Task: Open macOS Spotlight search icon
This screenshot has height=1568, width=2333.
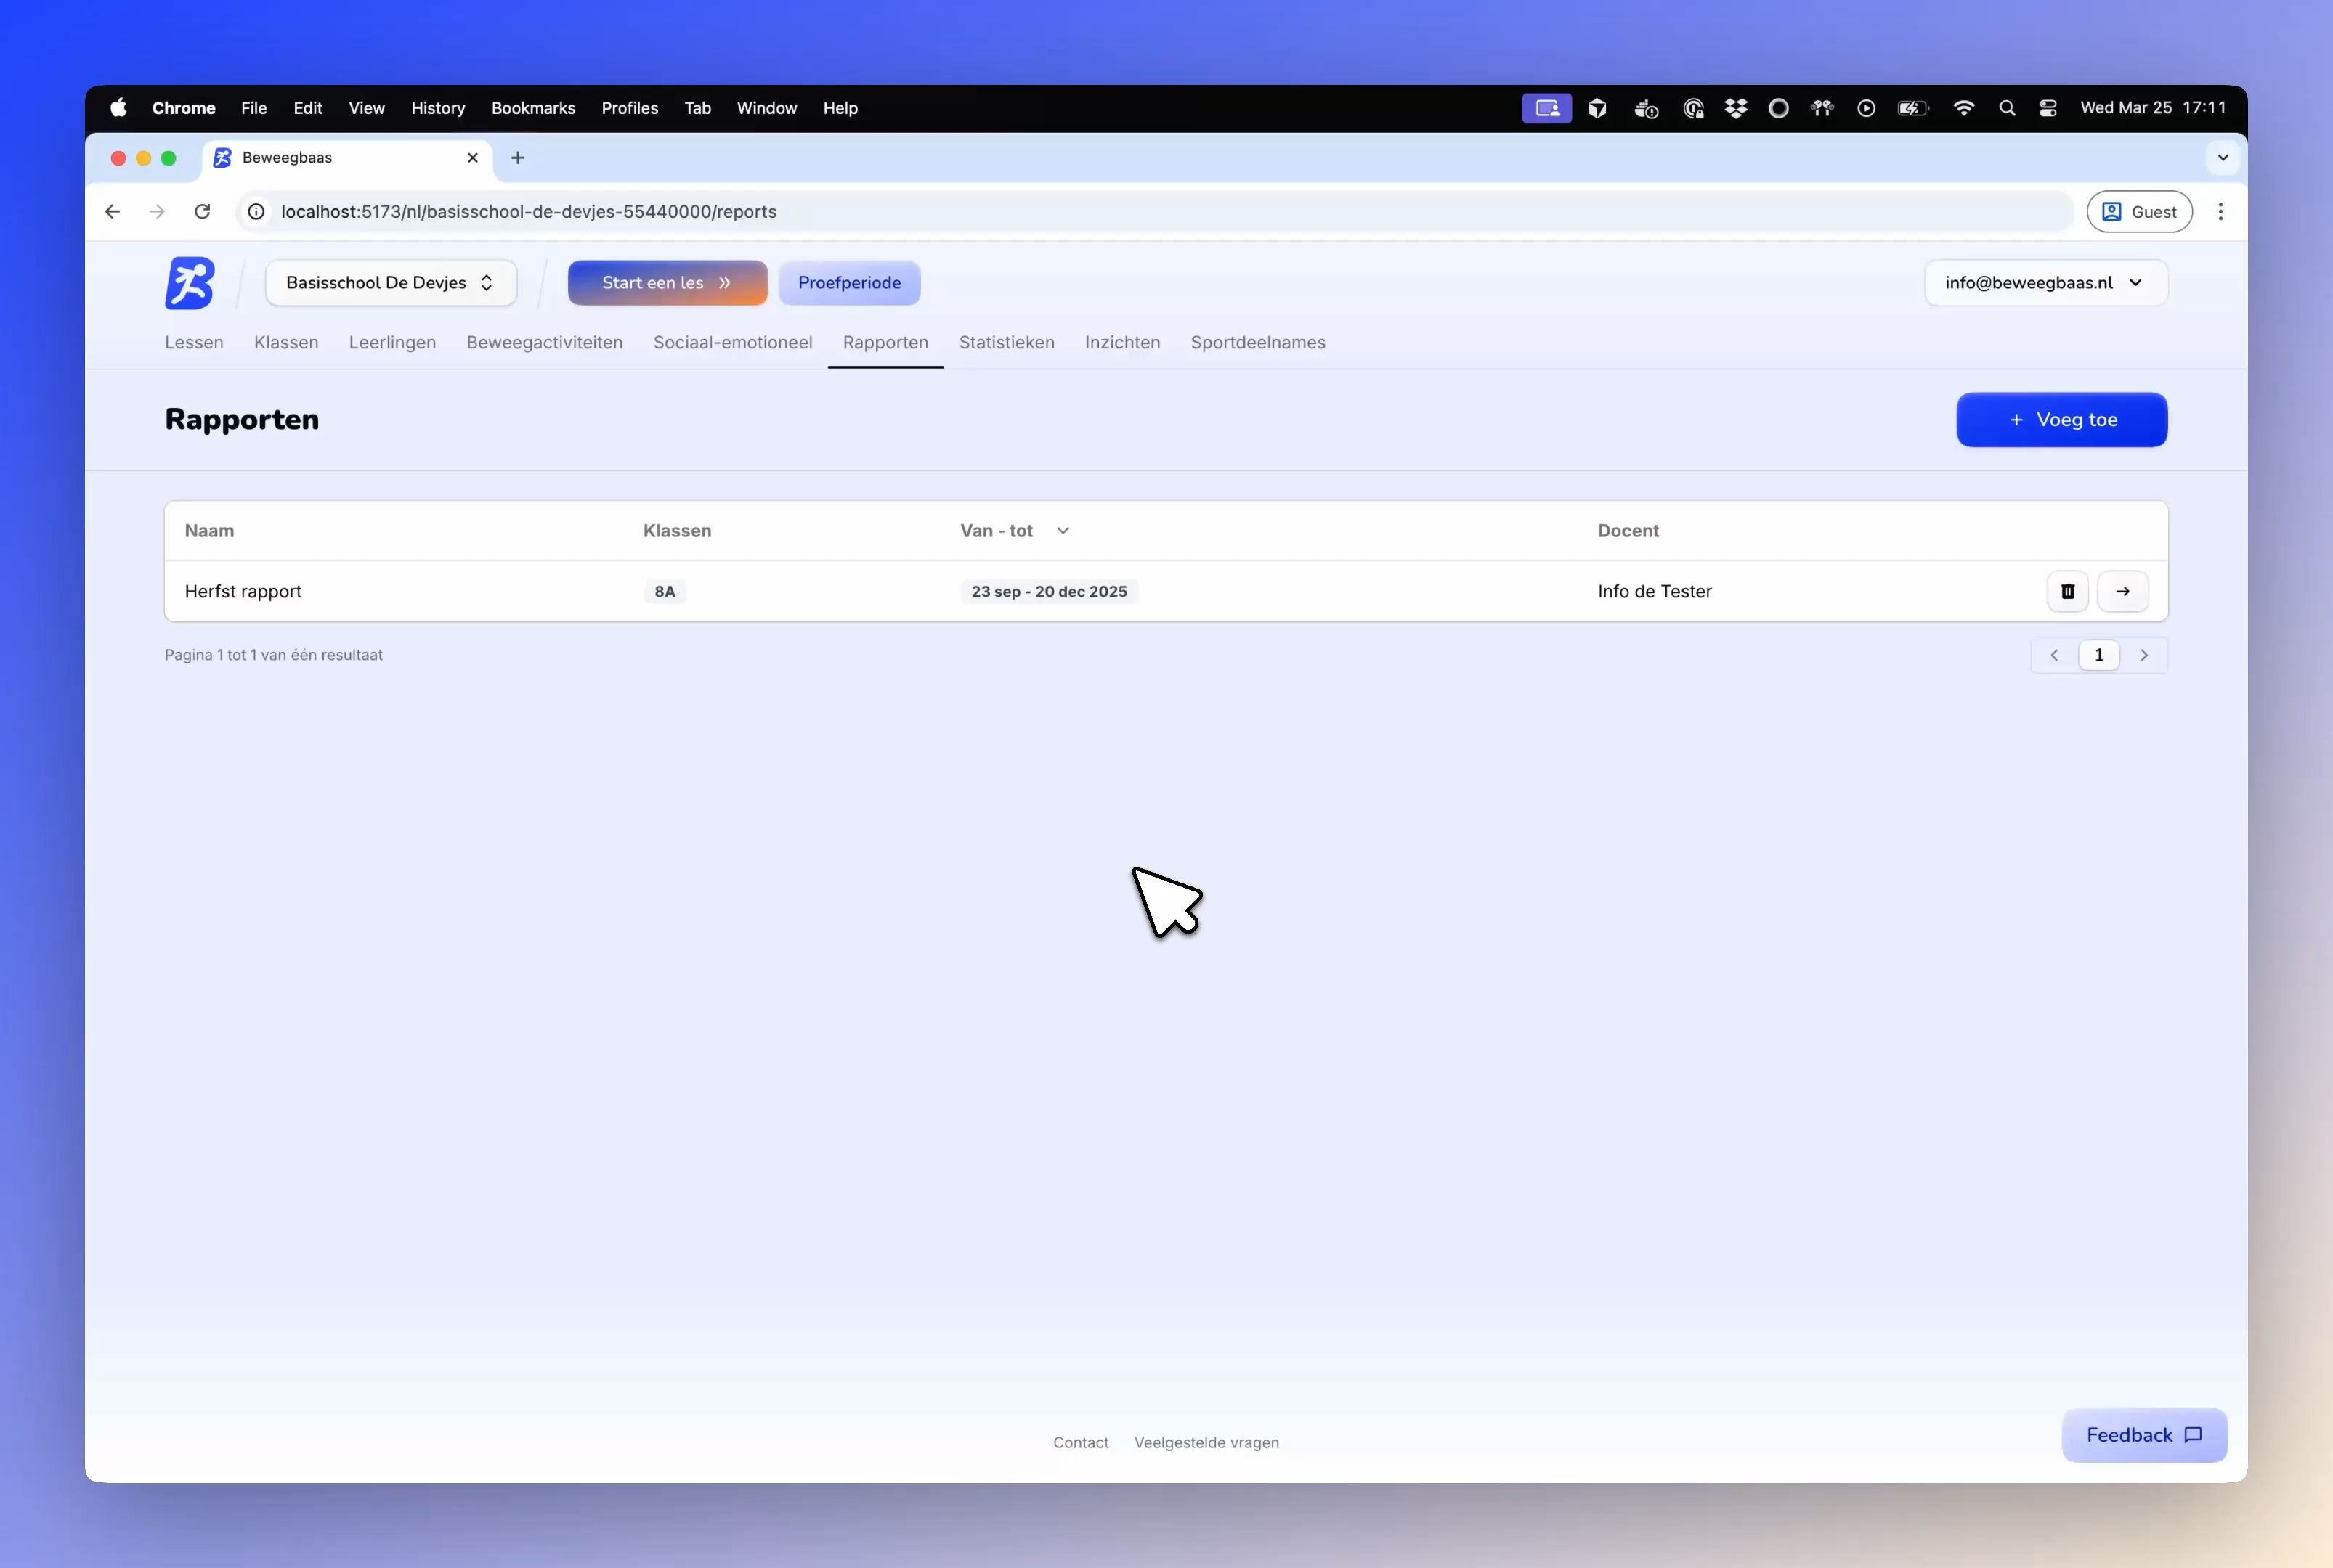Action: click(x=2006, y=108)
